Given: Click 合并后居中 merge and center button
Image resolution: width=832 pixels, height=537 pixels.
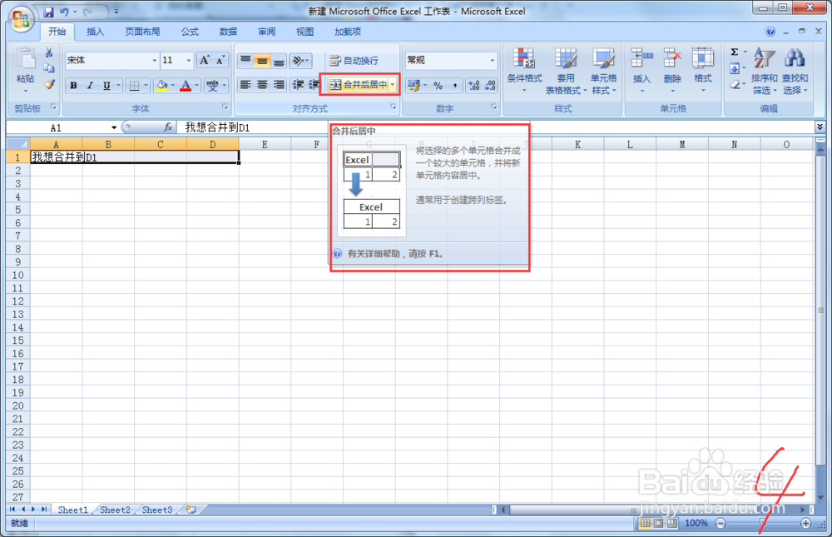Looking at the screenshot, I should (359, 85).
